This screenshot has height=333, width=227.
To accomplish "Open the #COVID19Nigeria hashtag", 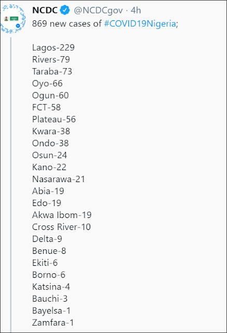I will [x=140, y=23].
